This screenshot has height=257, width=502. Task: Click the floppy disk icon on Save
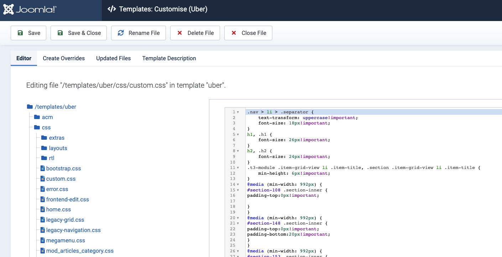pos(21,33)
